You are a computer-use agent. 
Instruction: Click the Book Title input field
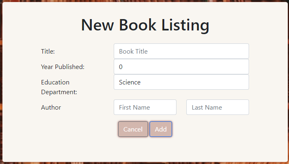181,51
